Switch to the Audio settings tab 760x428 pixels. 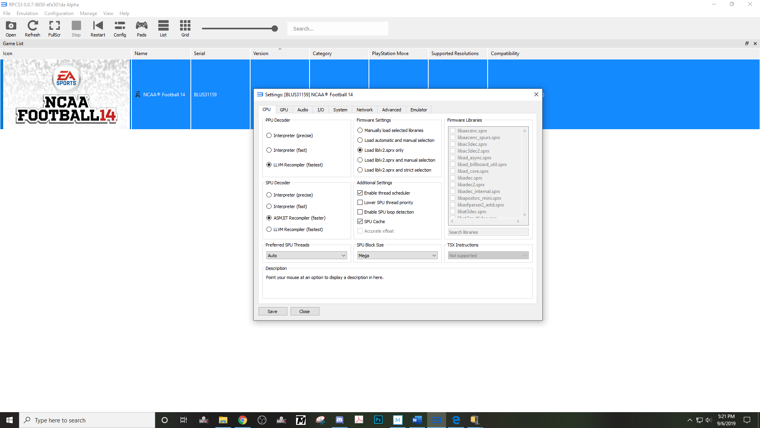point(302,110)
